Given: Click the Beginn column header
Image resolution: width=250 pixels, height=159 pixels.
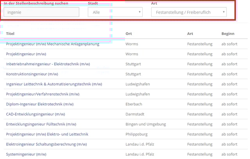Looking at the screenshot, I should 228,34.
